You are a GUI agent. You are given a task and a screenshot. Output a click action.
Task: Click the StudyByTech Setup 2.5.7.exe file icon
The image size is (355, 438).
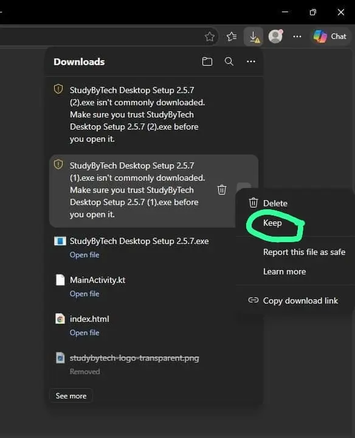[x=60, y=241]
